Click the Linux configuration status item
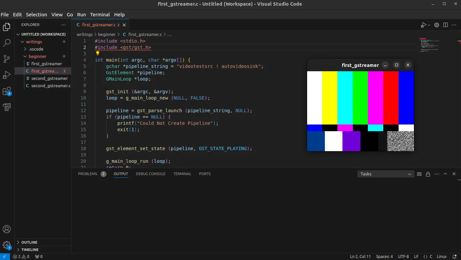Image resolution: width=461 pixels, height=260 pixels. pyautogui.click(x=442, y=257)
